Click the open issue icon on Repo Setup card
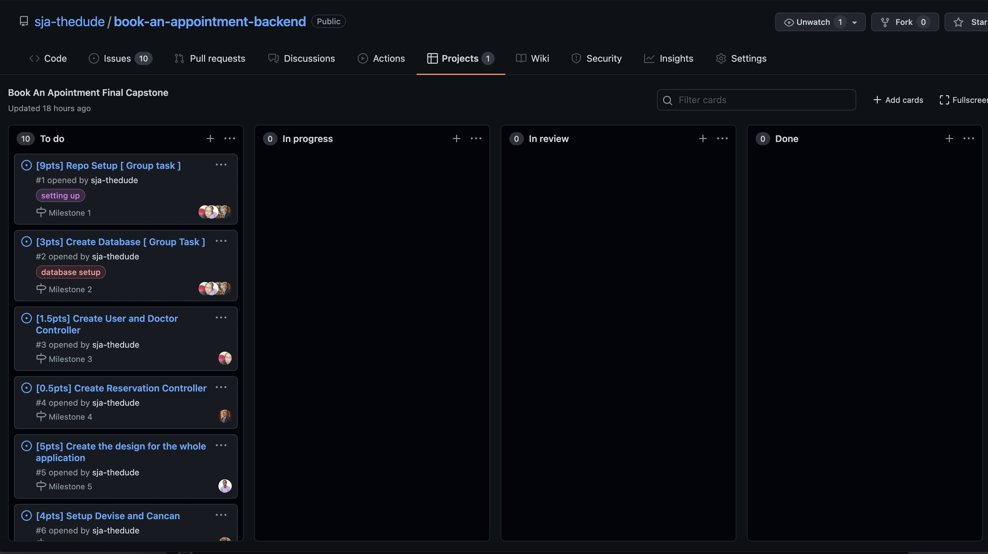The image size is (988, 554). point(26,165)
